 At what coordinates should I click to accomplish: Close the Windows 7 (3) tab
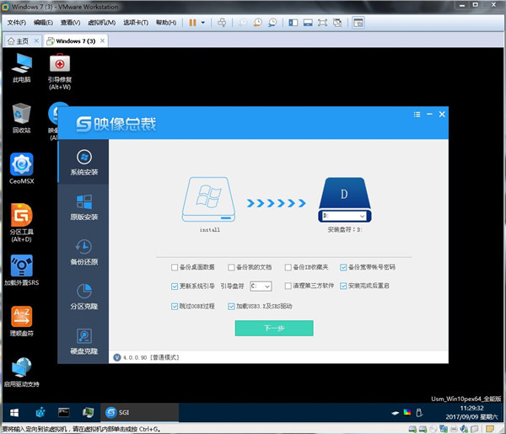[x=102, y=41]
